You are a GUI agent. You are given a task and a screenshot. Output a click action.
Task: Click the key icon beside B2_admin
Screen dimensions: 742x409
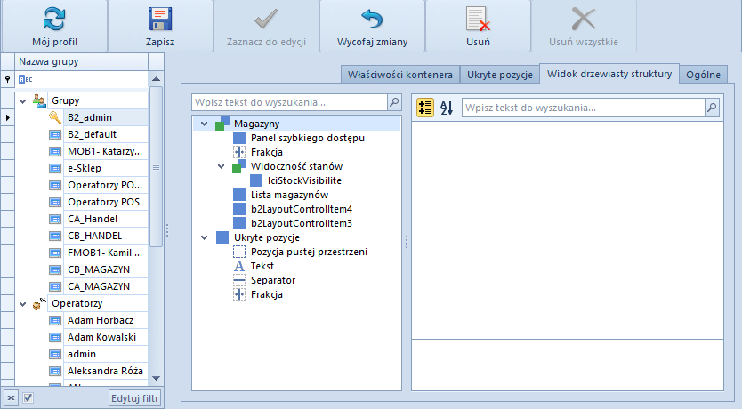tap(55, 117)
